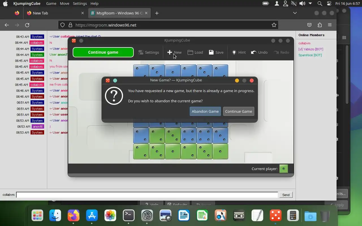Open Firefox extensions puzzle icon
The image size is (362, 226).
[320, 25]
